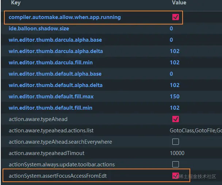Select win.editor.thumb.darcula.alpha.base key
Image resolution: width=222 pixels, height=185 pixels.
[x=55, y=40]
